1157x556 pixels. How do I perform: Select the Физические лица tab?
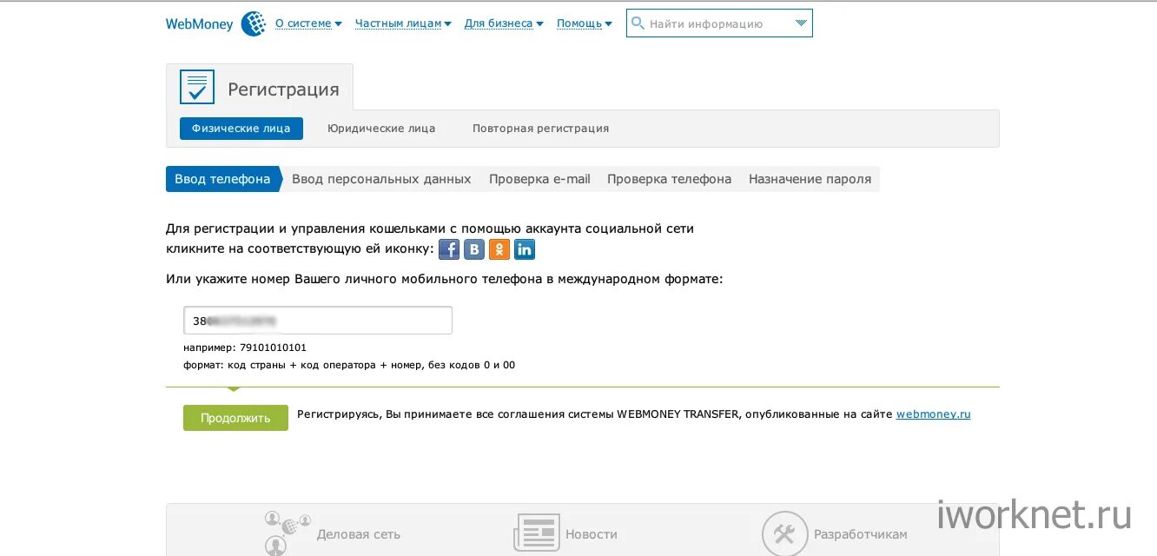pos(241,129)
